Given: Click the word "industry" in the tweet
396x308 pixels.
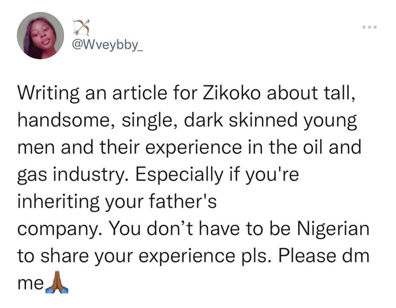Looking at the screenshot, I should point(87,176).
